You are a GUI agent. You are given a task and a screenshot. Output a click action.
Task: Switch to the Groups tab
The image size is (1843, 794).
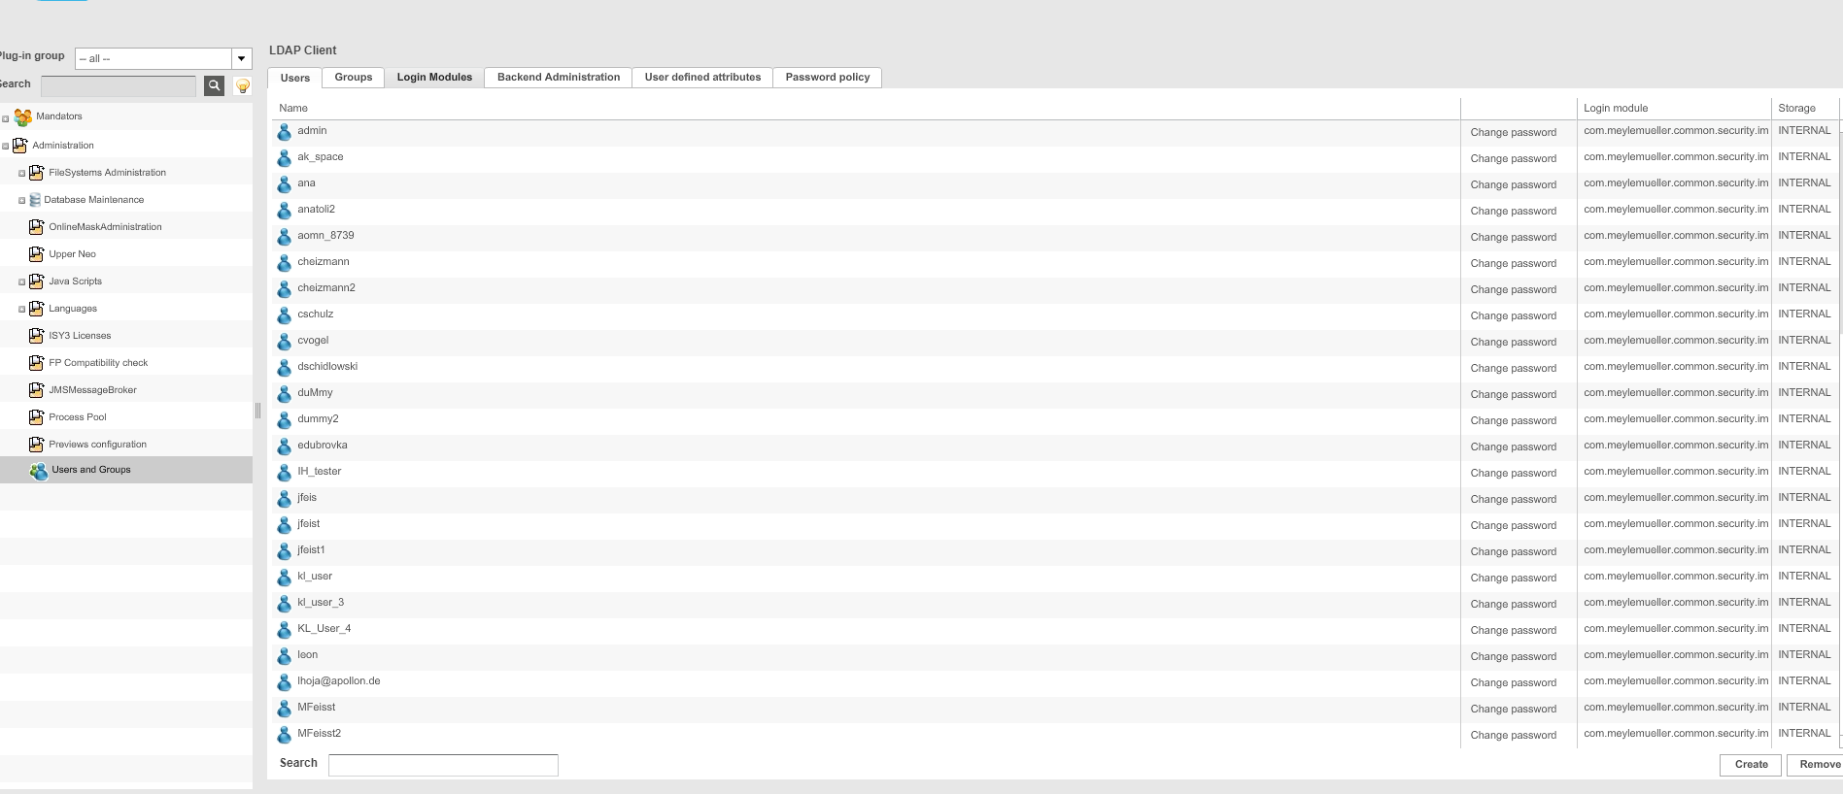click(354, 77)
